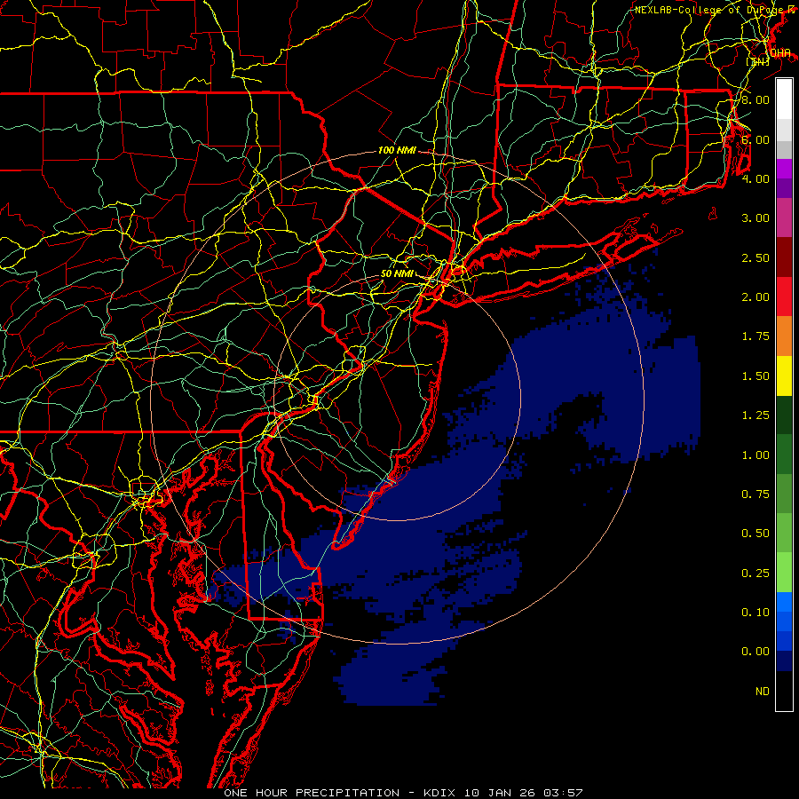Screen dimensions: 799x799
Task: Click the yellow 1.50 legend swatch
Action: click(x=784, y=376)
